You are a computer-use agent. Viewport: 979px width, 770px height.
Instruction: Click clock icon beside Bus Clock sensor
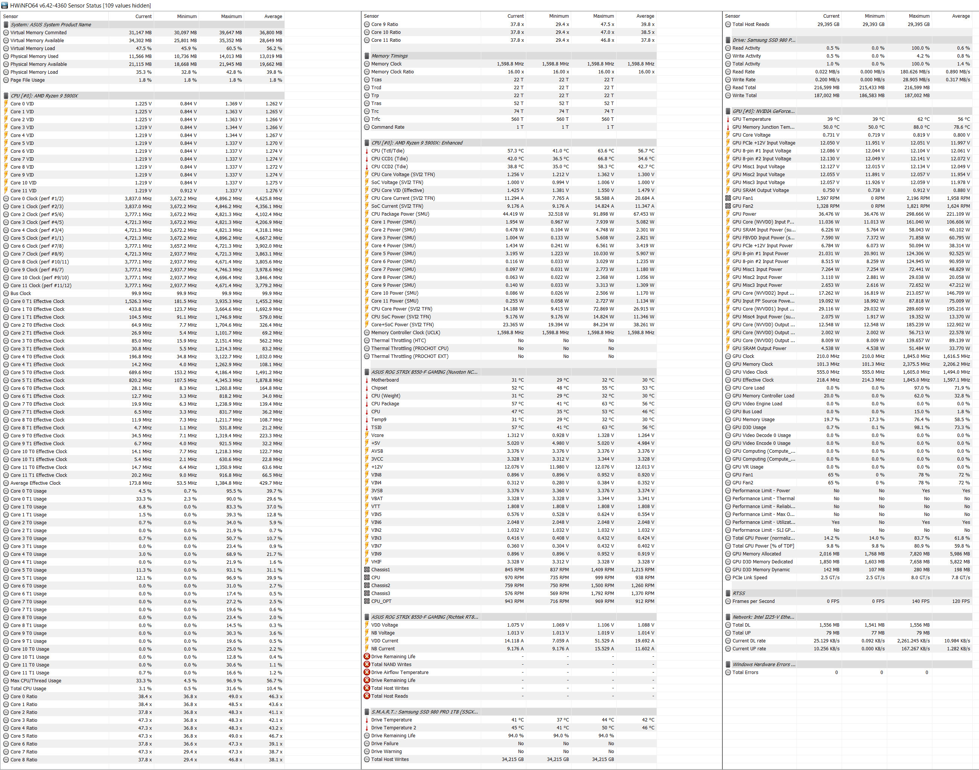click(x=6, y=294)
